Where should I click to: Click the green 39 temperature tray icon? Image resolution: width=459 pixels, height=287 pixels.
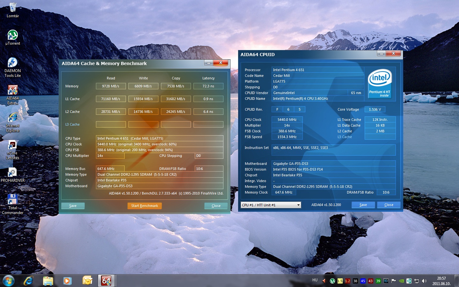[x=378, y=281]
